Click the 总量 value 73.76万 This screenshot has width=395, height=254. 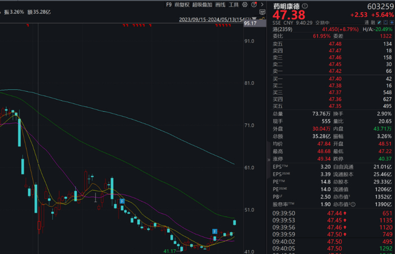pyautogui.click(x=321, y=114)
